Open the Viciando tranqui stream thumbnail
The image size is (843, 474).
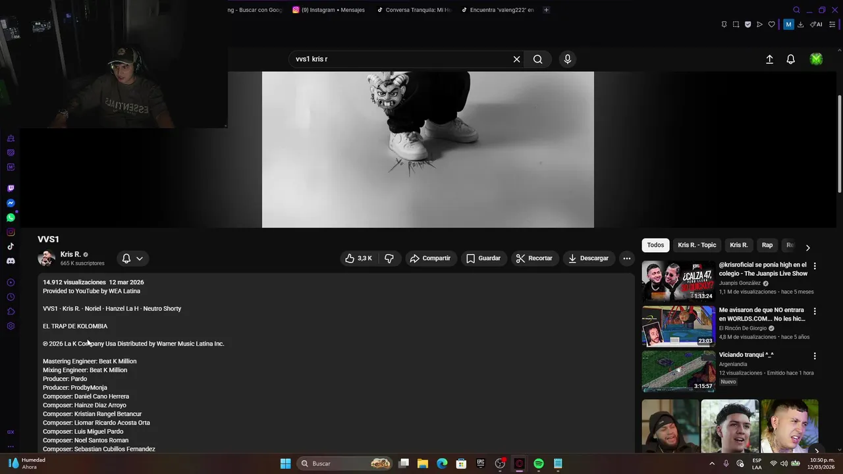click(x=678, y=371)
